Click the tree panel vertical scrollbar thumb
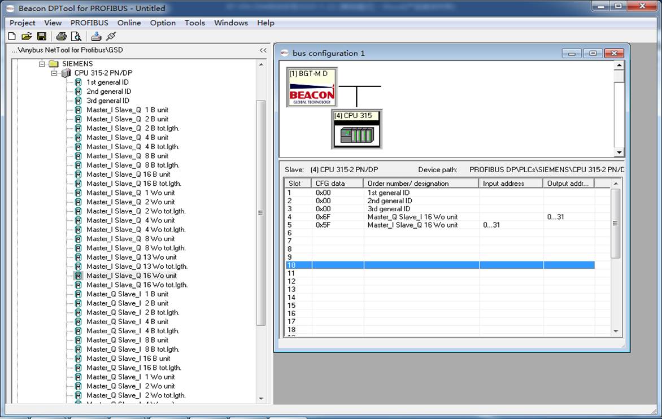Viewport: 662px width, 419px height. [261, 213]
